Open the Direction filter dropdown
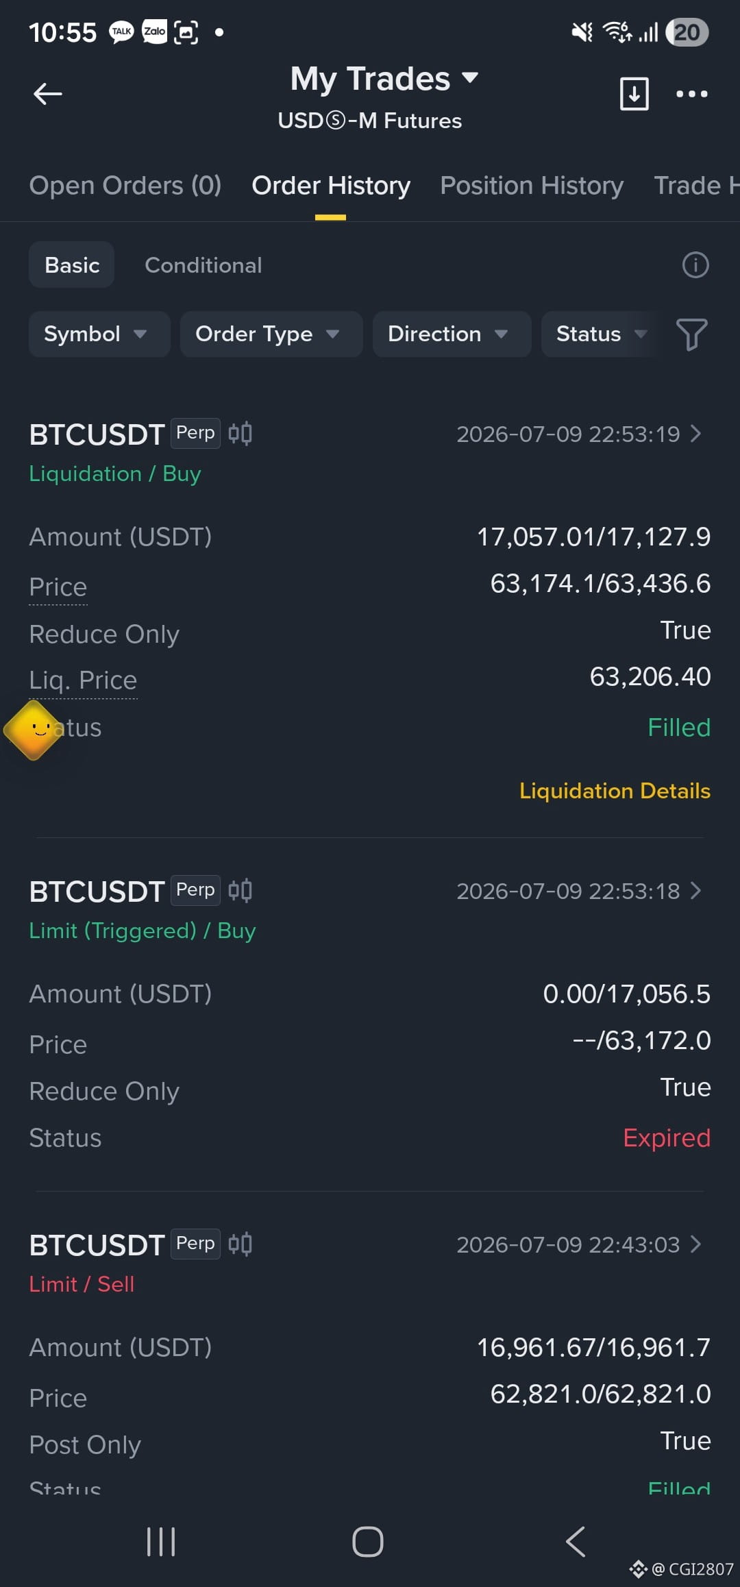 click(x=452, y=334)
